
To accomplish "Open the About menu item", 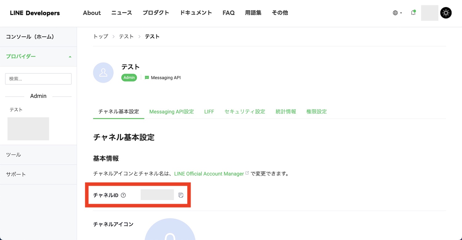I will 92,13.
